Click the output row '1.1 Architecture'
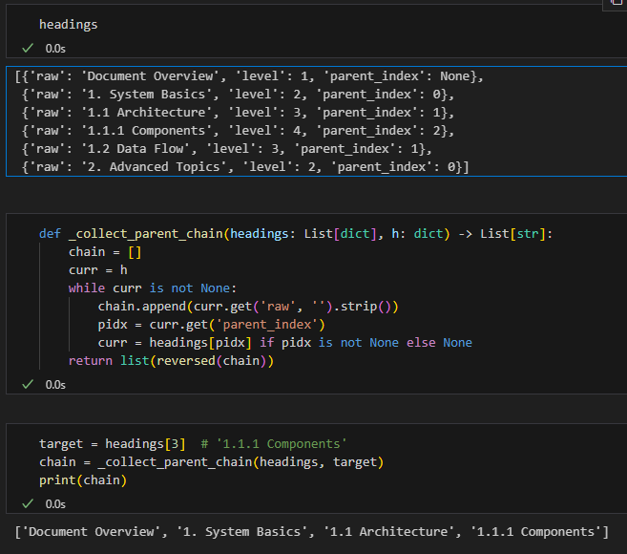 [238, 113]
